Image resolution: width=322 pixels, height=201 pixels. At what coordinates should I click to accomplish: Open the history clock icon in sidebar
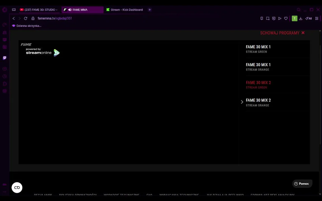pos(4,76)
